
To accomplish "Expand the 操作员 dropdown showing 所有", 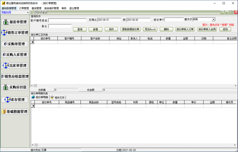I will click(213, 19).
